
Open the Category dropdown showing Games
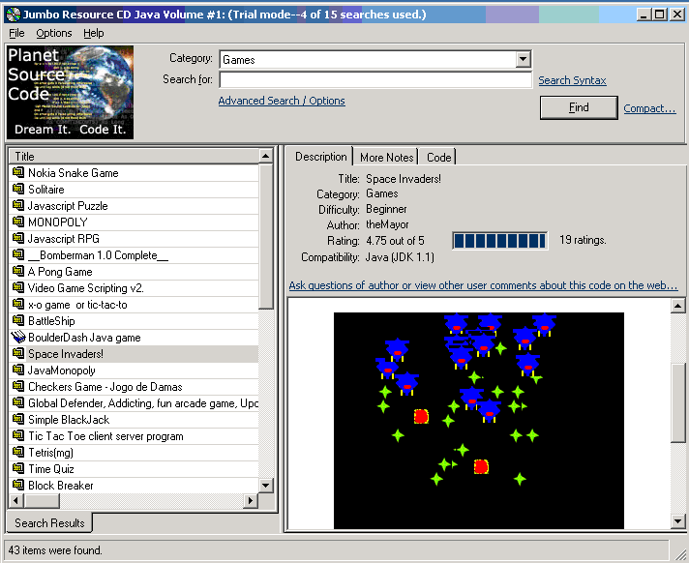(523, 59)
